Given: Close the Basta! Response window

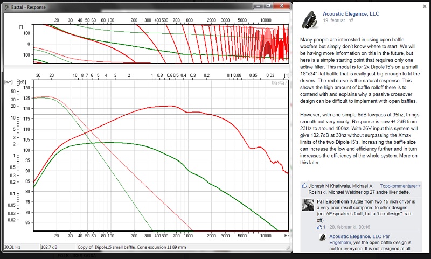Looking at the screenshot, I should [x=281, y=5].
